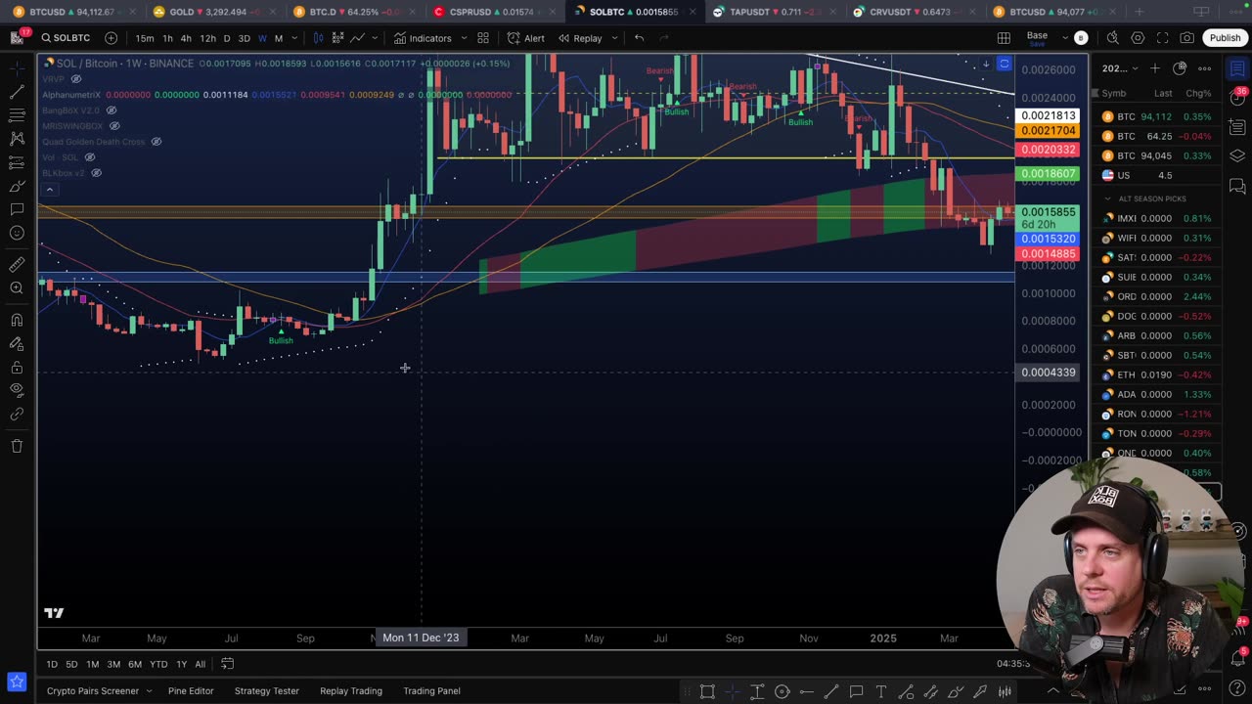This screenshot has height=704, width=1252.
Task: Switch to the CSPRUSD browser tab
Action: coord(496,12)
